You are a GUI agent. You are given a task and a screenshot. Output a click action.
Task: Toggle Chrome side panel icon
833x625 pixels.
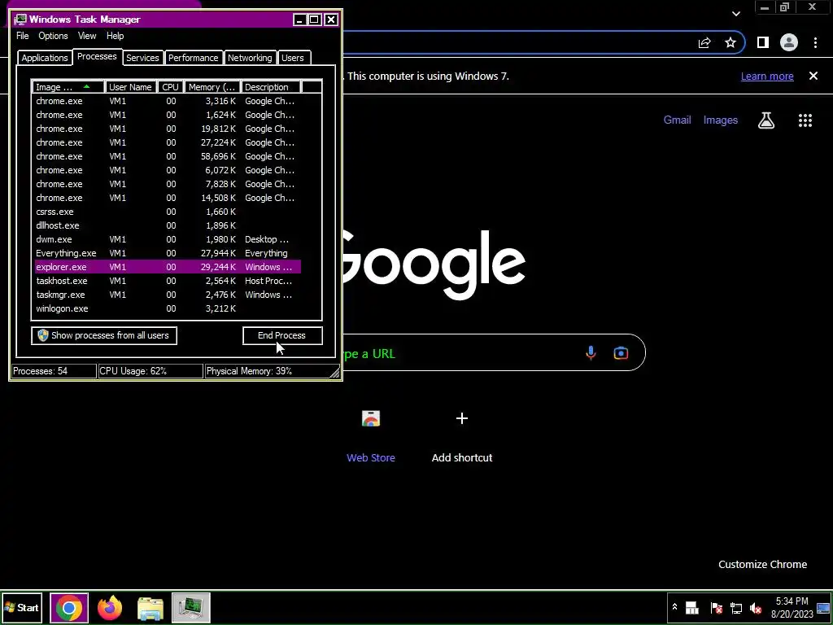(x=763, y=43)
